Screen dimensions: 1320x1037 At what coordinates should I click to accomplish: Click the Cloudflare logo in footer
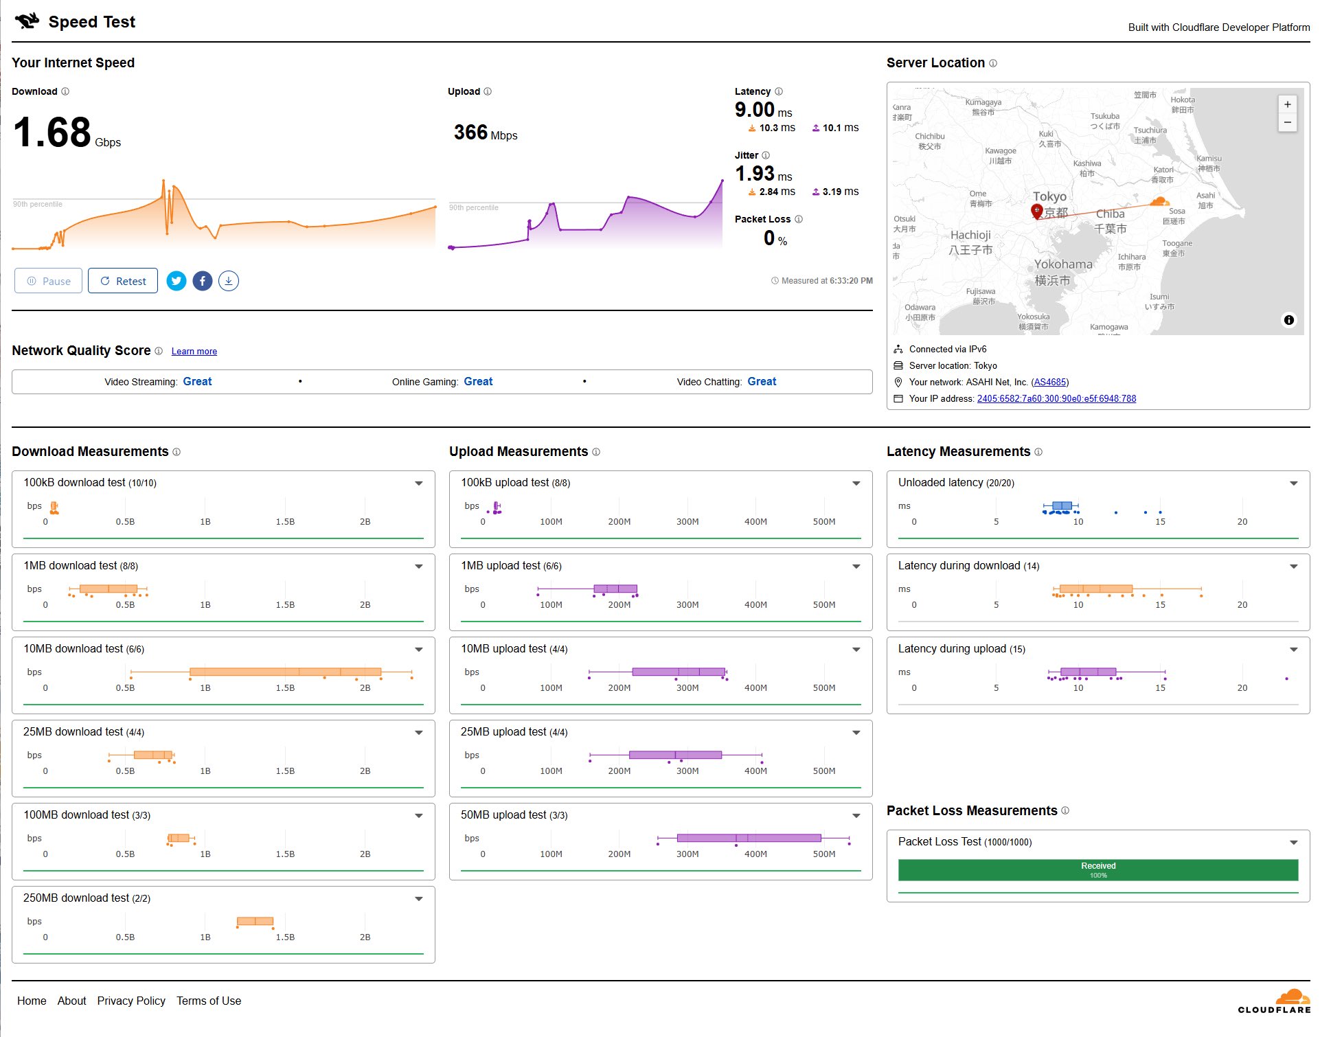(1274, 1001)
